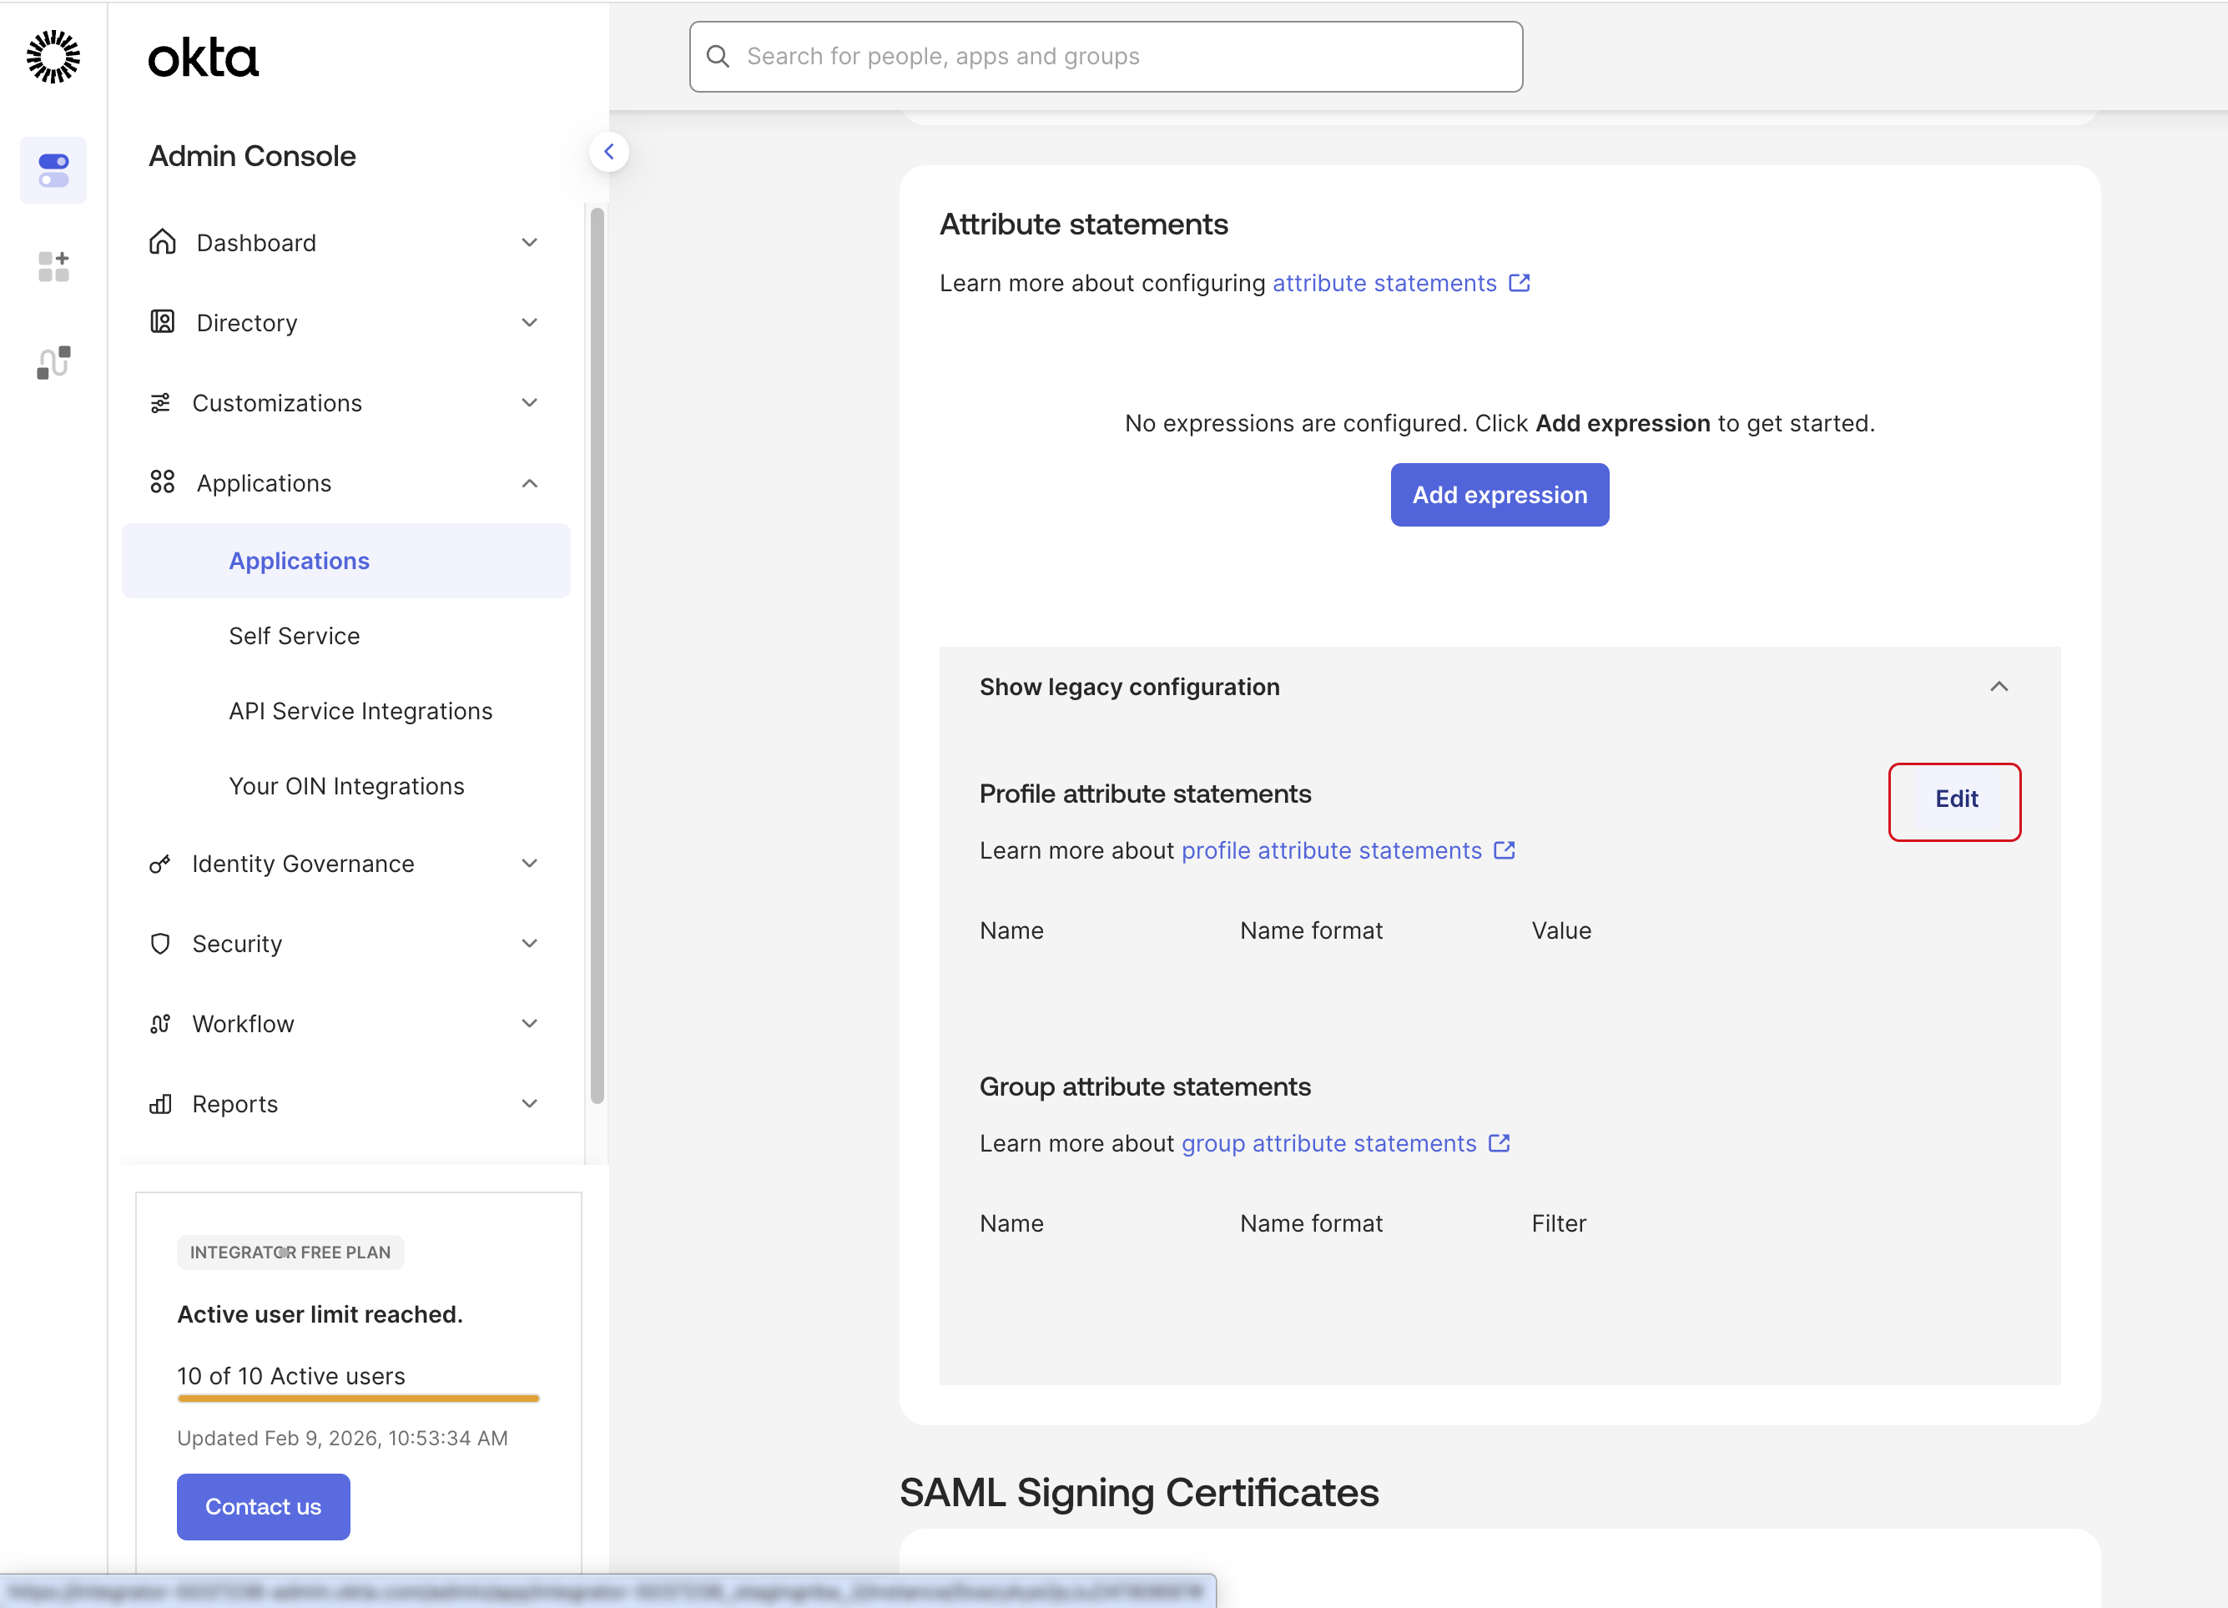This screenshot has width=2228, height=1608.
Task: Open the attribute statements help link
Action: tap(1384, 283)
